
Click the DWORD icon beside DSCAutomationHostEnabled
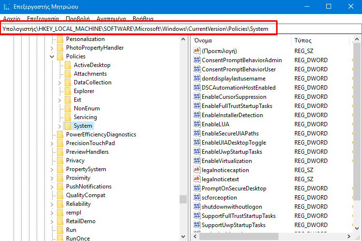point(197,87)
